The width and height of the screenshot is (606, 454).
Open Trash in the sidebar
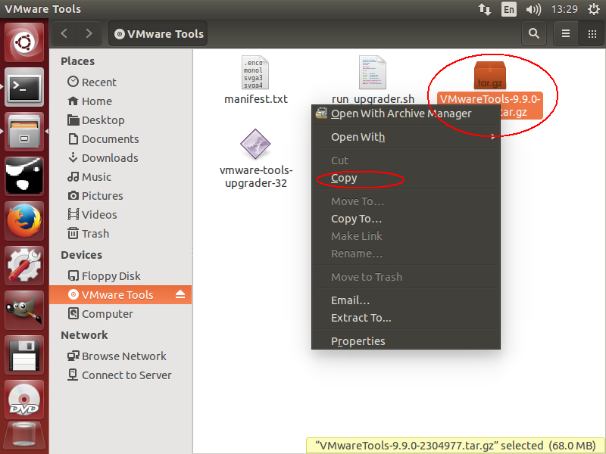tap(120, 234)
